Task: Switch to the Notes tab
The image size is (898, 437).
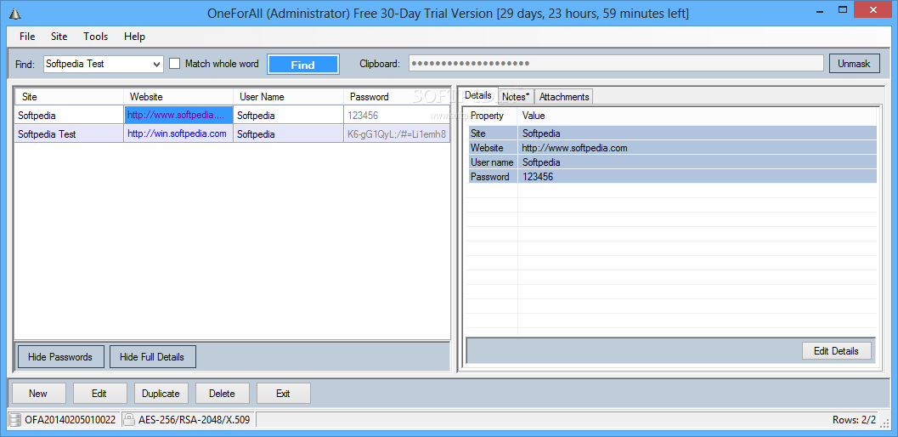Action: pyautogui.click(x=516, y=97)
